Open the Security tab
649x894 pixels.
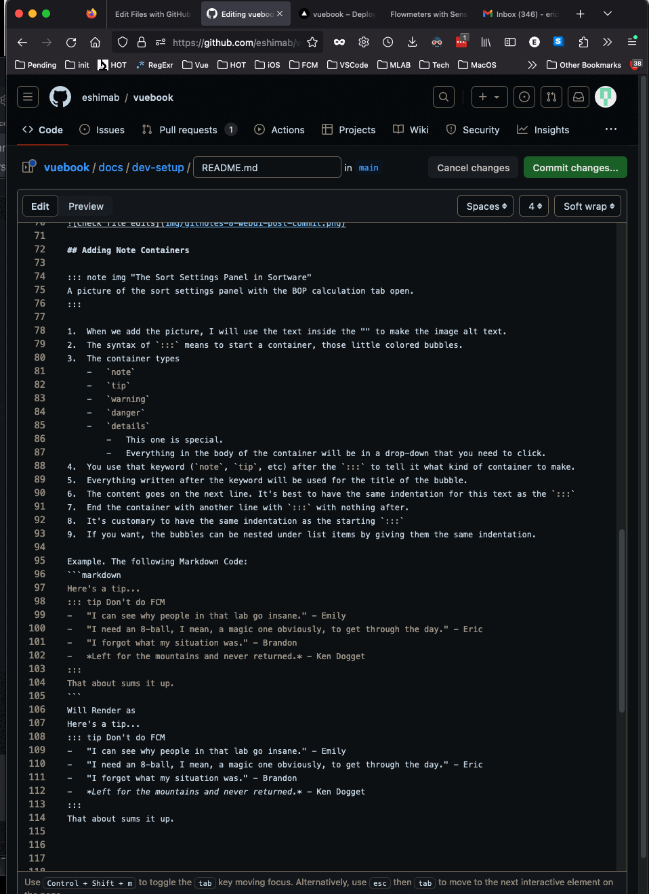(x=473, y=130)
